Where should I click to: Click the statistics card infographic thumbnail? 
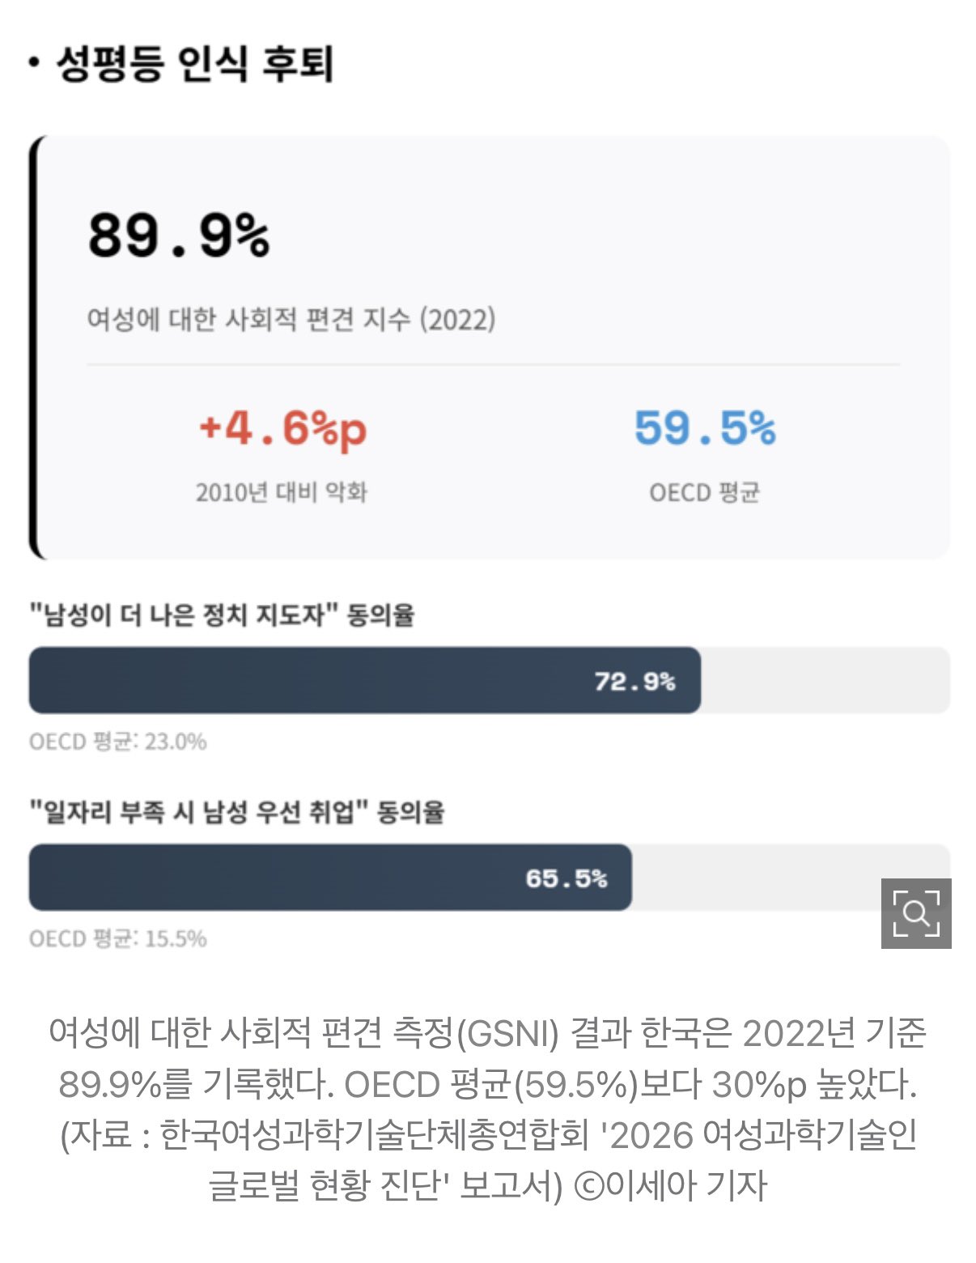490,347
